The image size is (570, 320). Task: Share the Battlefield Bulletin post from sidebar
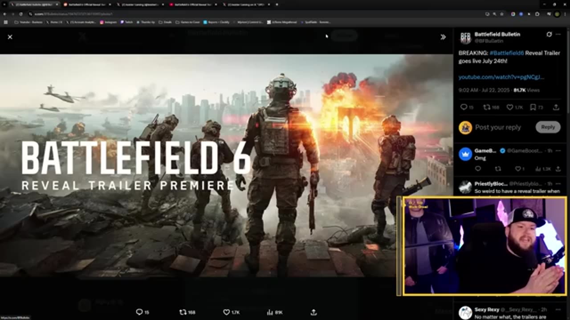click(x=556, y=107)
